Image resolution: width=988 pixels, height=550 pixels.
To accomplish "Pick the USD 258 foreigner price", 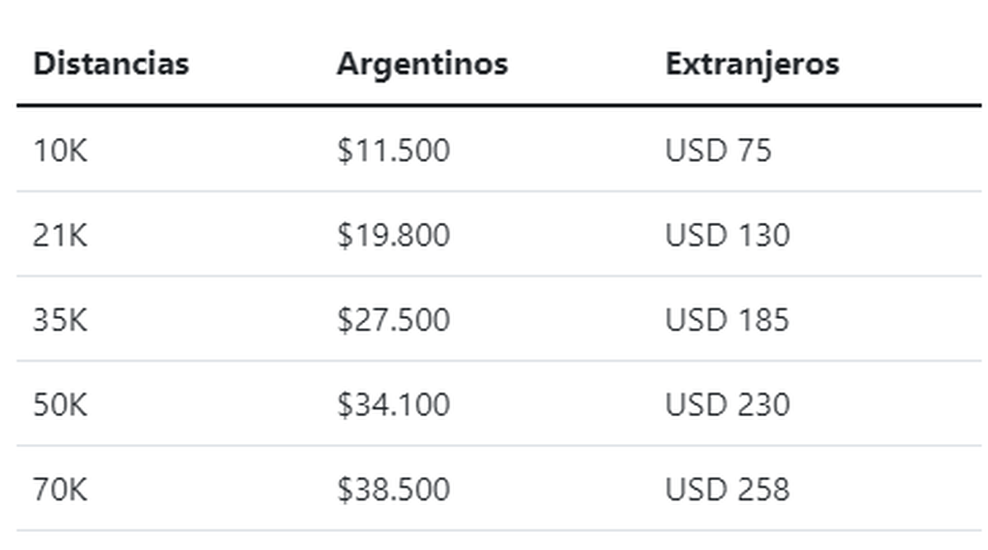I will pos(727,489).
